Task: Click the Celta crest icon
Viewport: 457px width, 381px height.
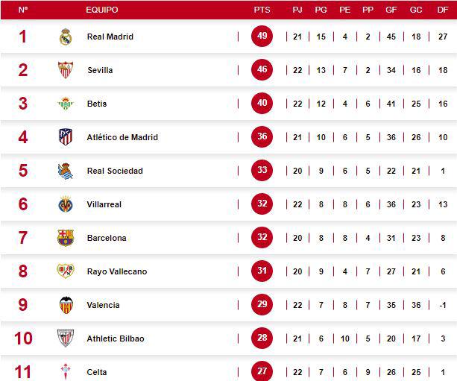Action: [66, 371]
